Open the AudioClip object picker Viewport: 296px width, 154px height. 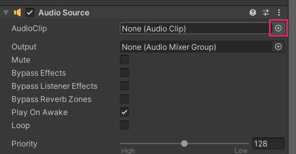[x=278, y=29]
